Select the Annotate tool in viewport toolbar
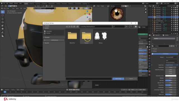This screenshot has width=179, height=101. tap(3, 33)
